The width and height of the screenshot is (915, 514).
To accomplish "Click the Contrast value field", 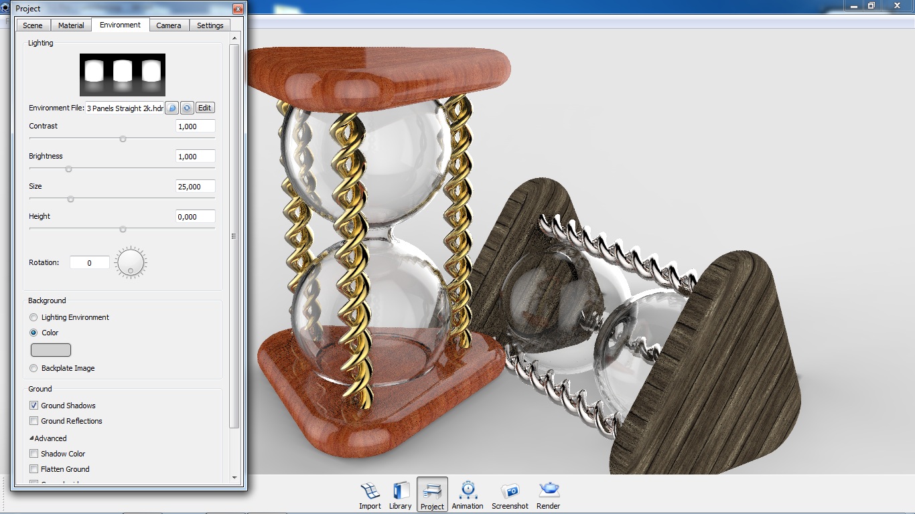I will (x=196, y=126).
